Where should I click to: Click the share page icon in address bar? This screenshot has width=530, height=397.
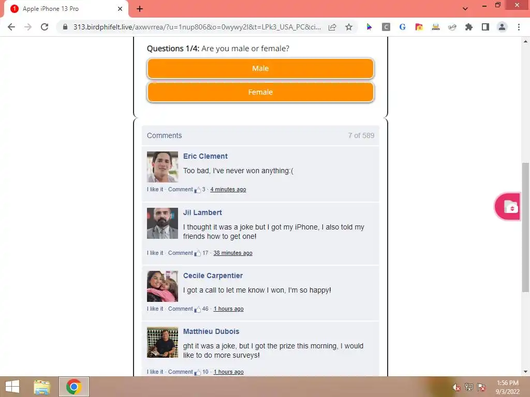332,27
